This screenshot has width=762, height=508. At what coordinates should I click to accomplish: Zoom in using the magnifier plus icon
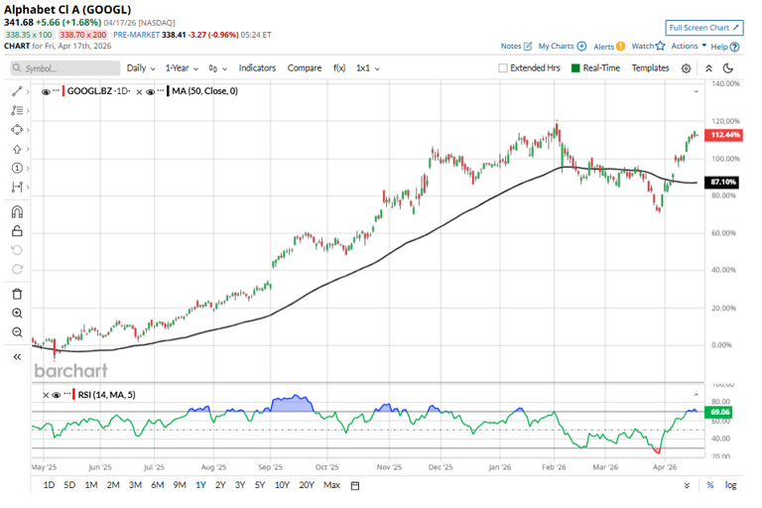coord(17,314)
